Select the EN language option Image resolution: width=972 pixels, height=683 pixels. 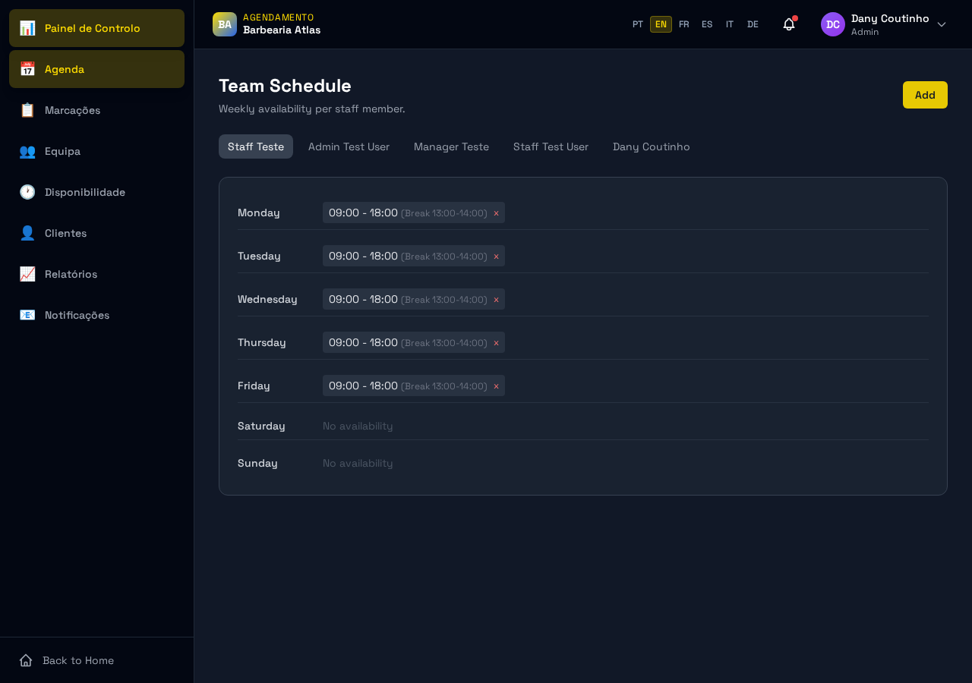point(661,24)
